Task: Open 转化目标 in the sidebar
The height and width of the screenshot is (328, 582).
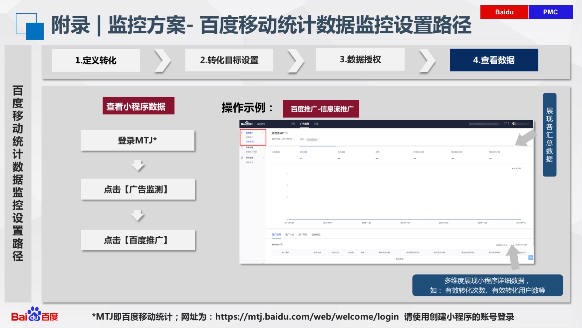Action: pyautogui.click(x=250, y=162)
